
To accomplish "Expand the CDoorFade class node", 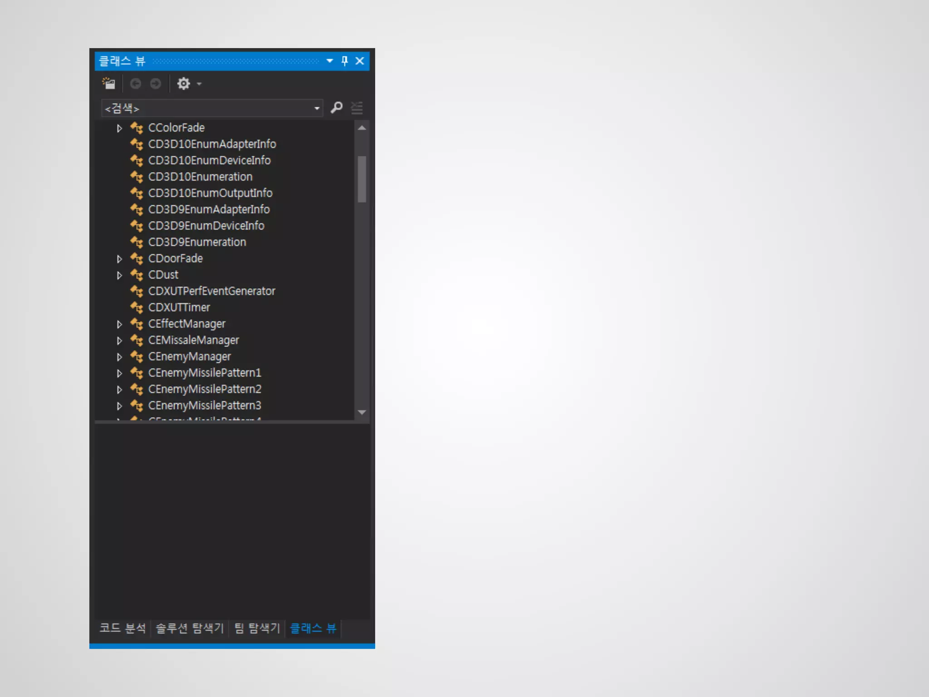I will [x=119, y=259].
